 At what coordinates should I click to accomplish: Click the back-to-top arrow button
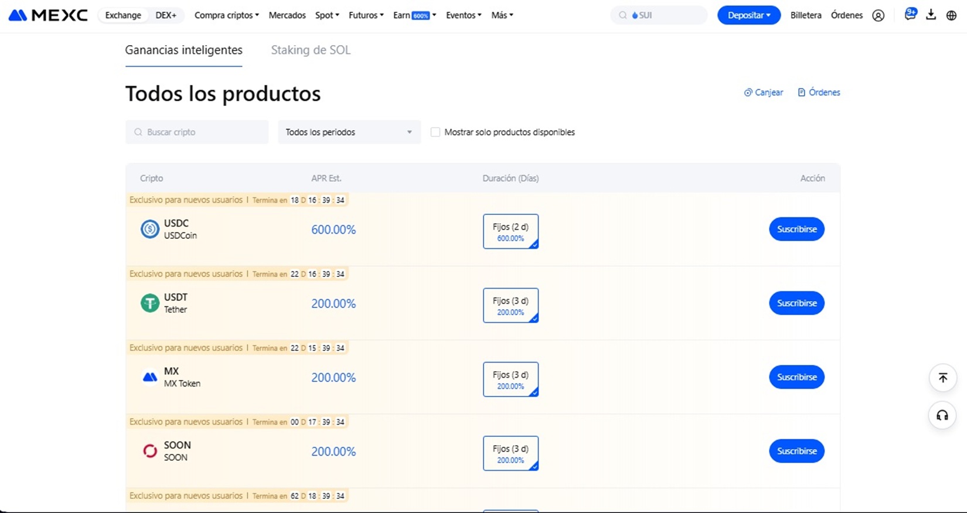pyautogui.click(x=942, y=378)
